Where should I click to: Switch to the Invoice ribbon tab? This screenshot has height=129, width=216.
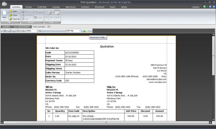[x=29, y=7]
